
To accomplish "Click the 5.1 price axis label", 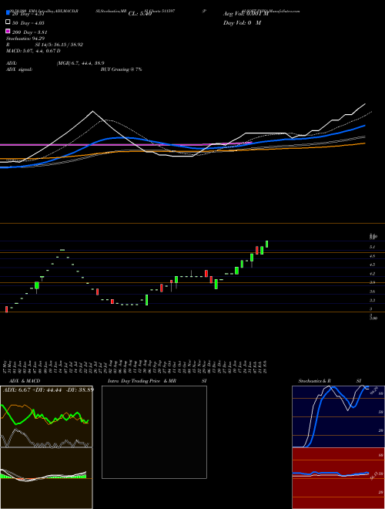I will [x=373, y=247].
